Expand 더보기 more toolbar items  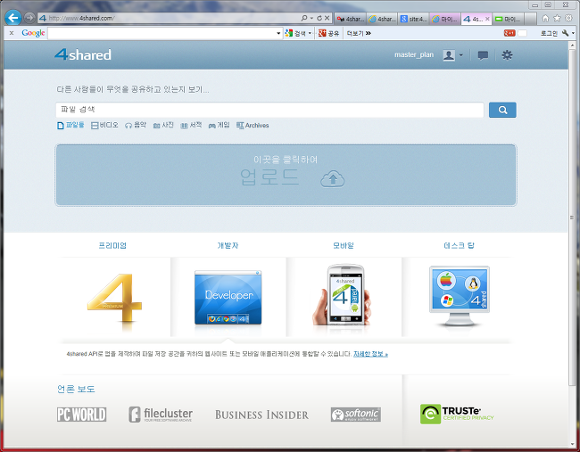coord(359,33)
